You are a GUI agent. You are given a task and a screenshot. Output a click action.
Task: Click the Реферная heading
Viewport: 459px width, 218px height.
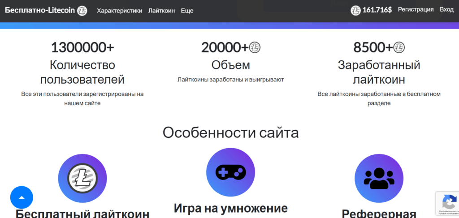[379, 214]
